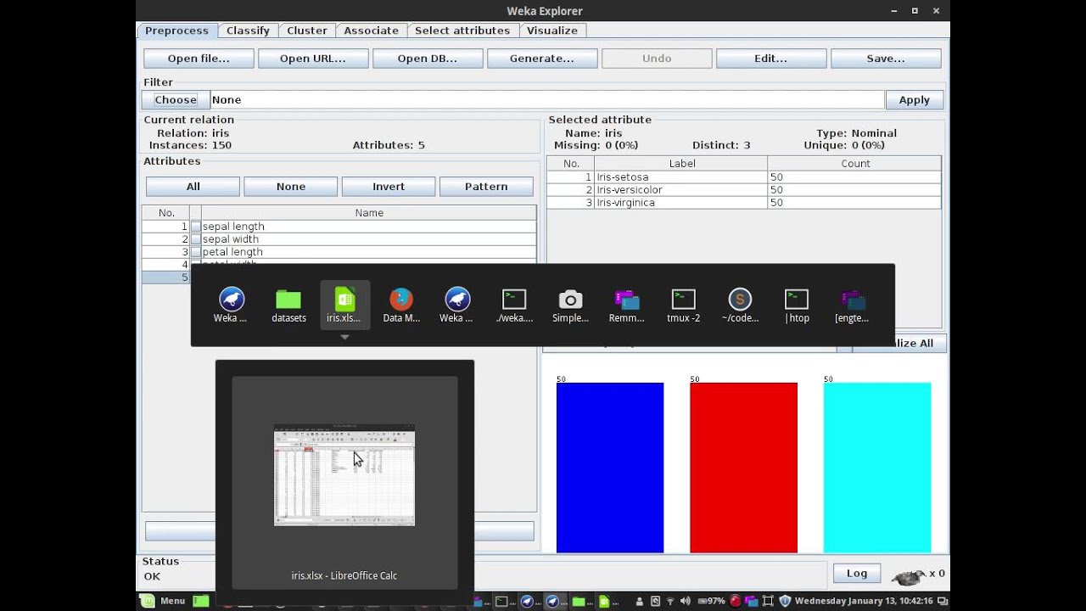Choose the ./weka... terminal in window switcher
The height and width of the screenshot is (611, 1086).
click(514, 305)
